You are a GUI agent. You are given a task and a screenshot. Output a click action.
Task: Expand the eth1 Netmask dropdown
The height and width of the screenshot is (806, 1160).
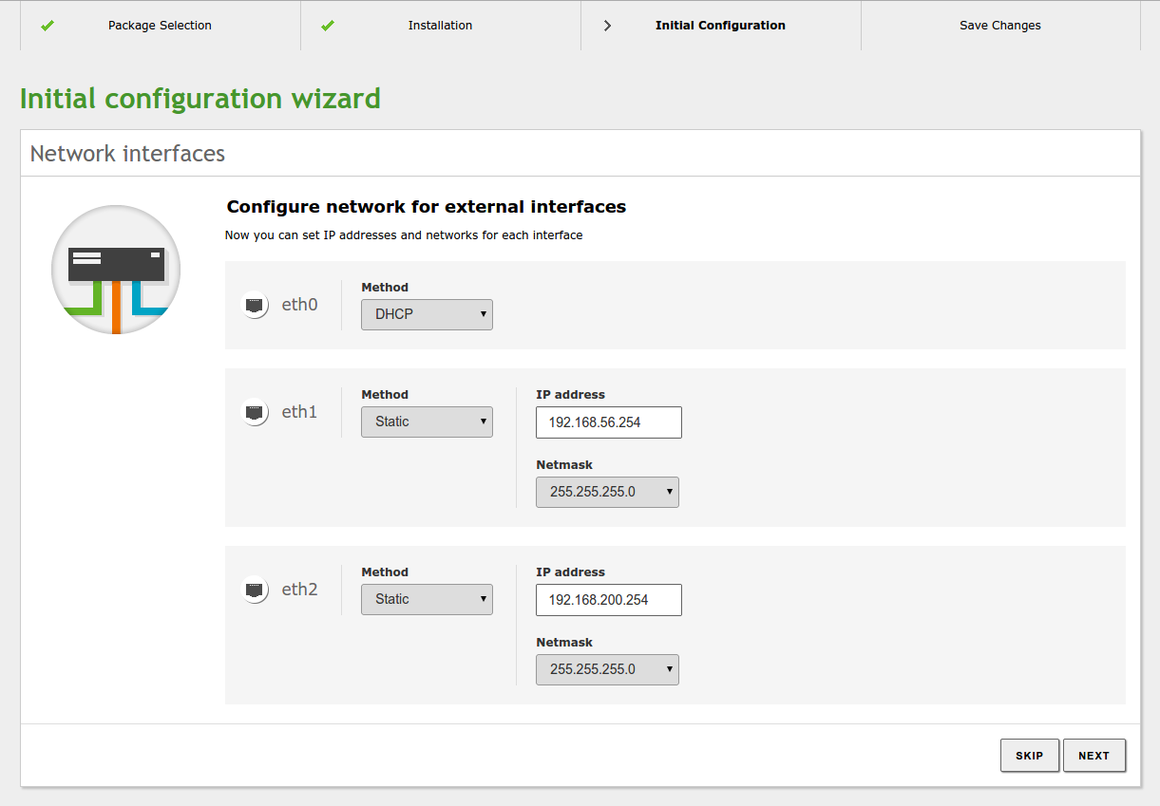click(607, 492)
